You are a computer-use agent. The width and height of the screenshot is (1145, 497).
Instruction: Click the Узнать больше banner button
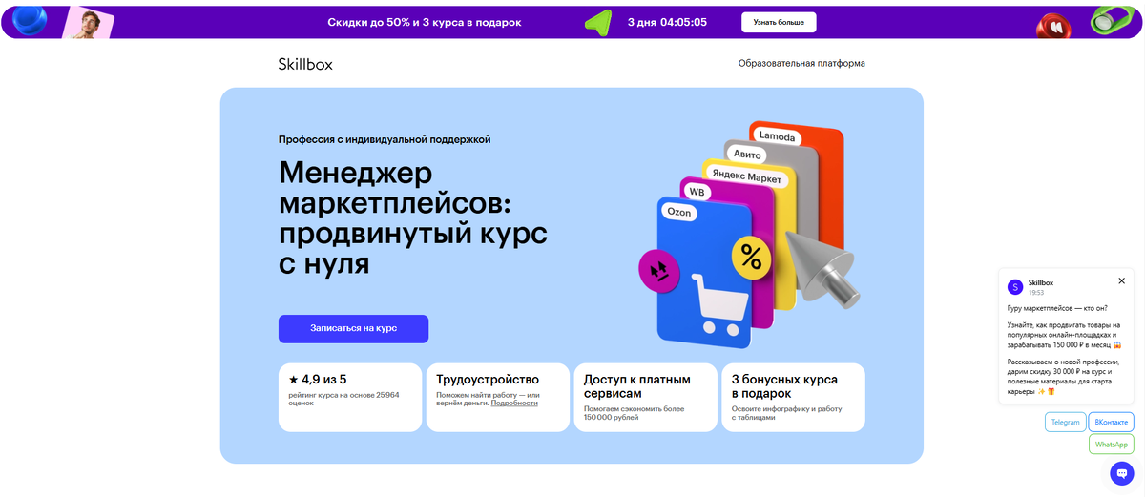[x=779, y=22]
